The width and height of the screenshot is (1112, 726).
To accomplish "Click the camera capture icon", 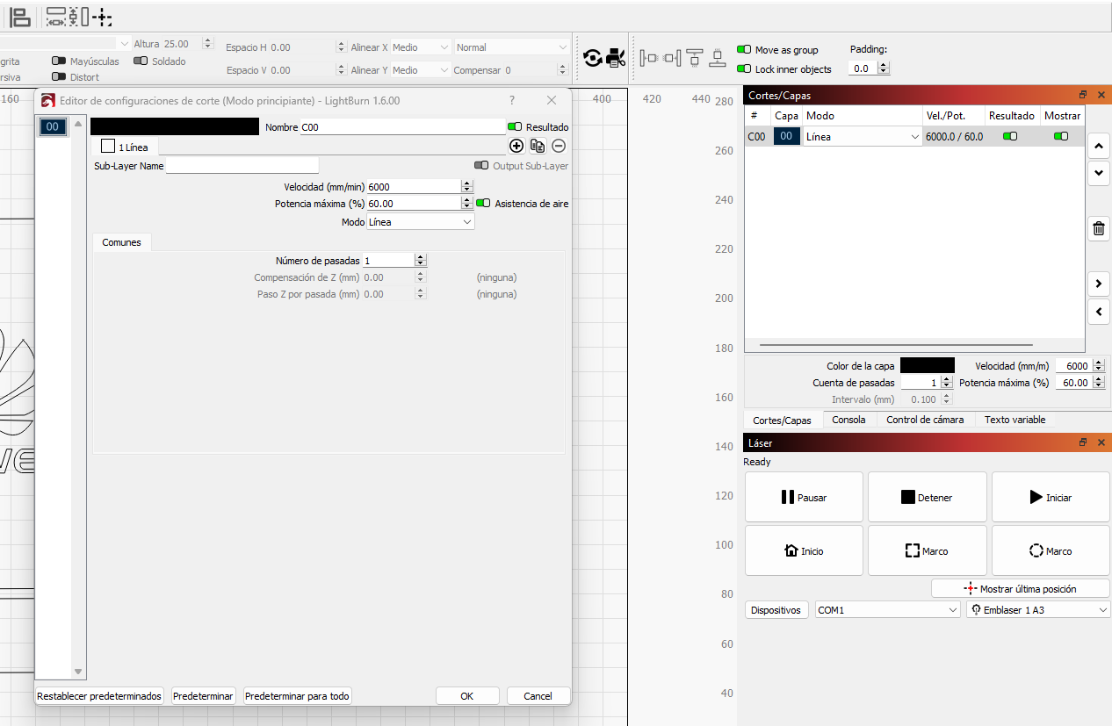I will coord(616,58).
